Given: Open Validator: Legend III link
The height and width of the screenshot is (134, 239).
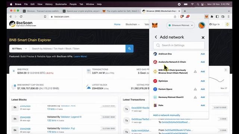Looking at the screenshot, I should [71, 117].
